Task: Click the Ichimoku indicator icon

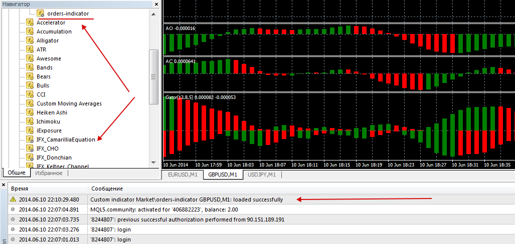Action: point(30,121)
